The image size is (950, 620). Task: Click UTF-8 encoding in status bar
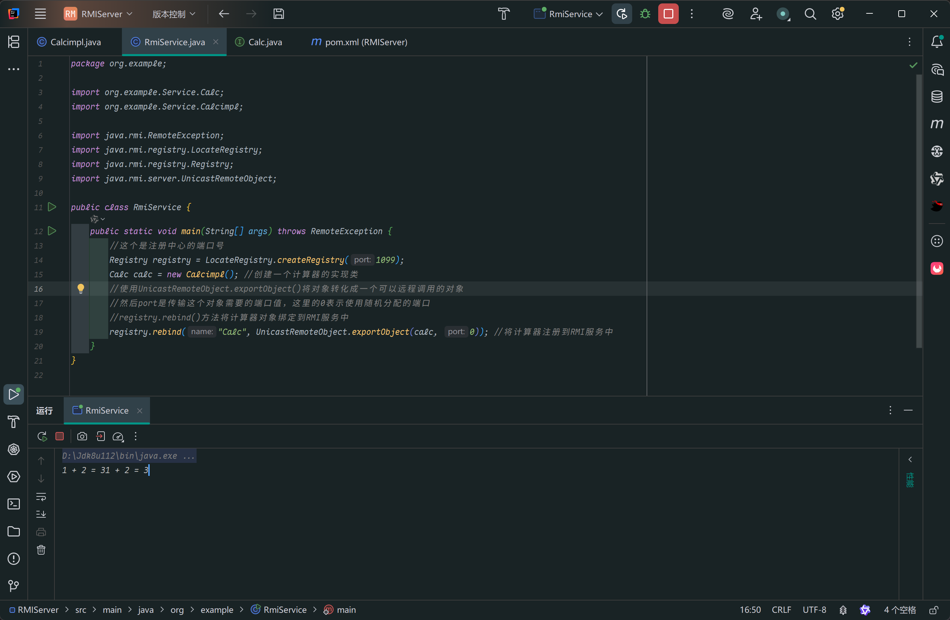click(814, 610)
